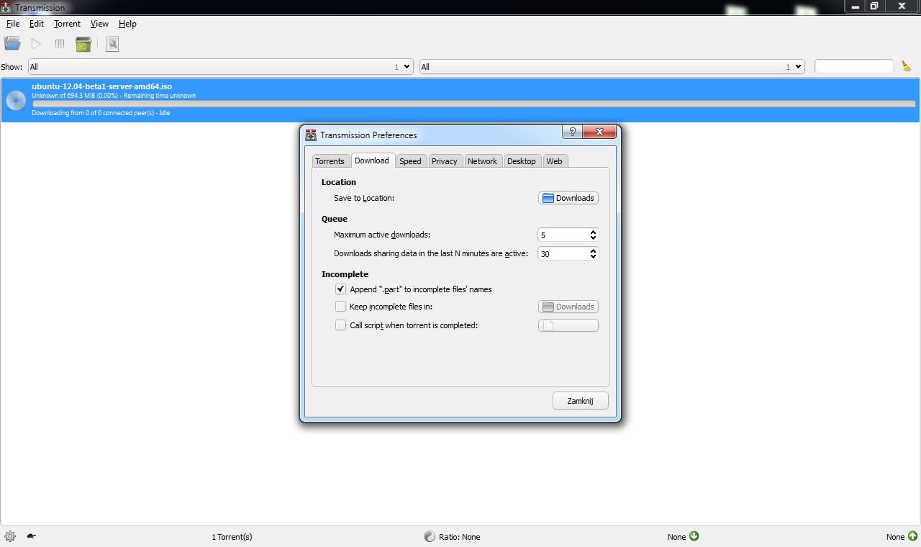The image size is (921, 547).
Task: Click the Transmission Preferences dialog title icon
Action: [x=311, y=135]
